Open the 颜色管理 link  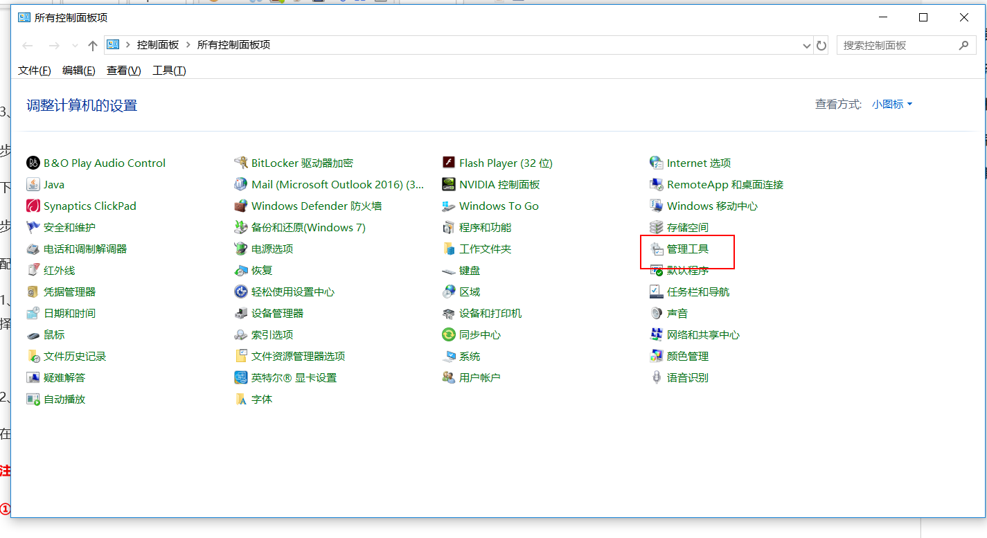tap(688, 357)
